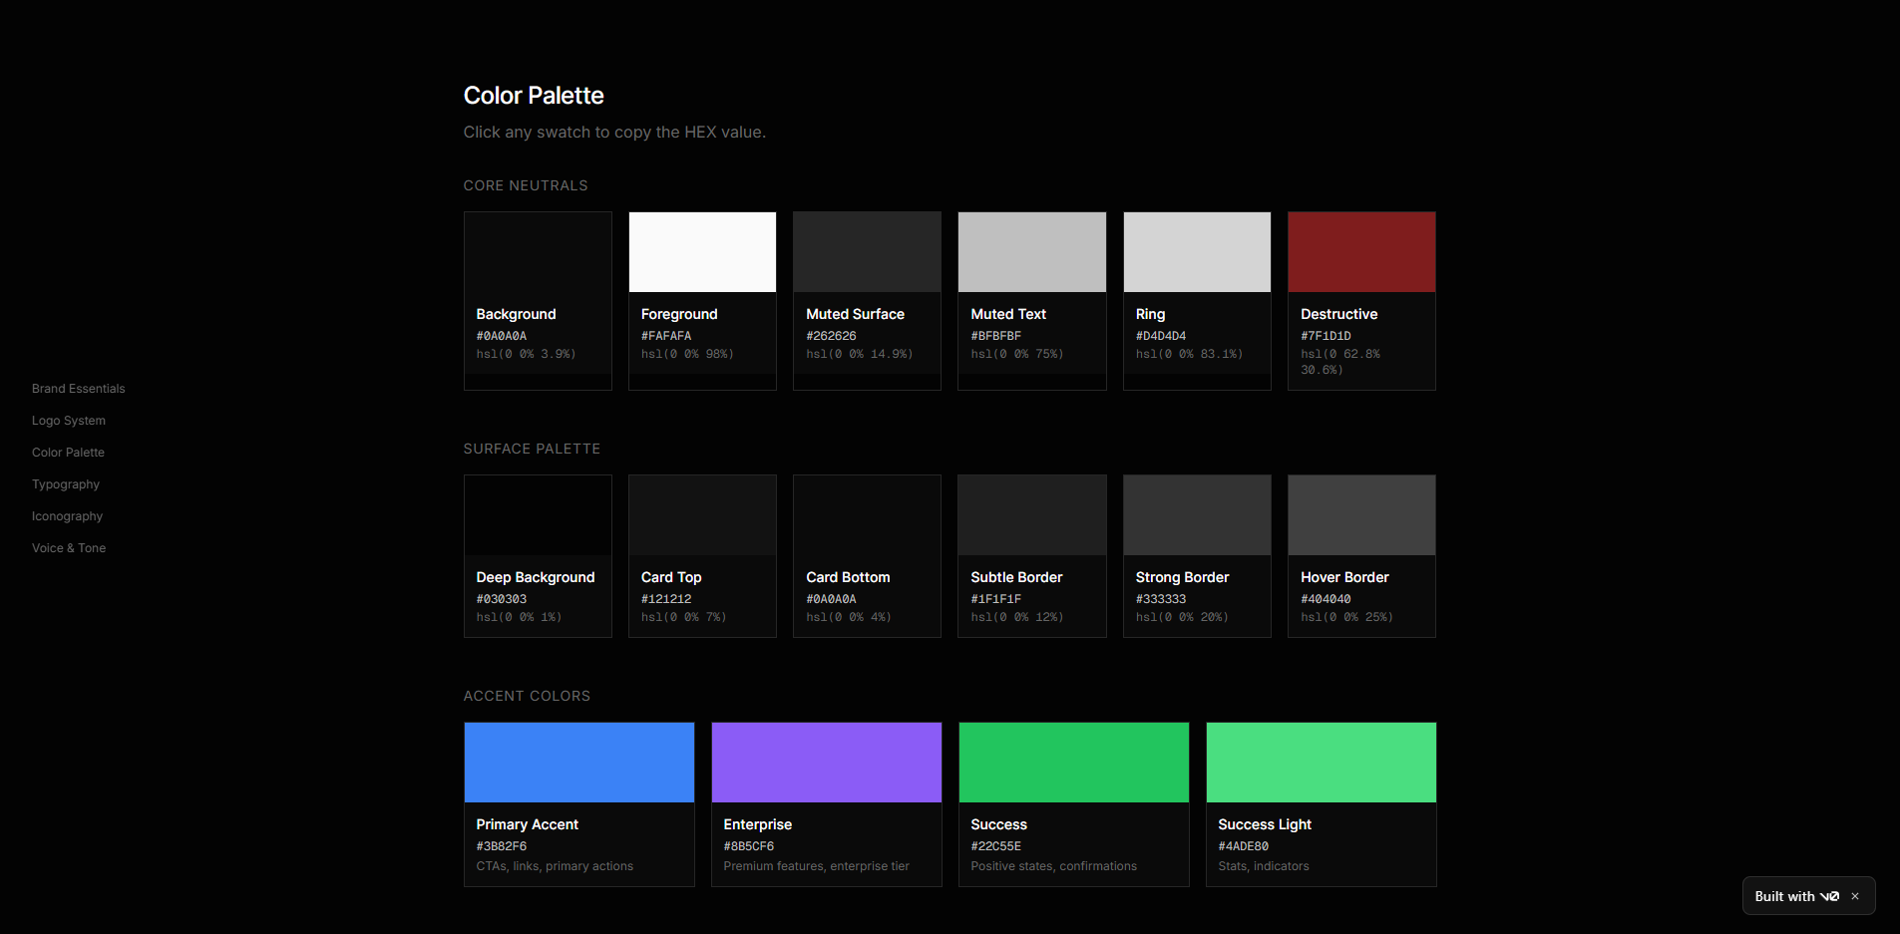Click the 'CTAs, links, primary actions' description
Viewport: 1900px width, 934px height.
click(x=555, y=866)
